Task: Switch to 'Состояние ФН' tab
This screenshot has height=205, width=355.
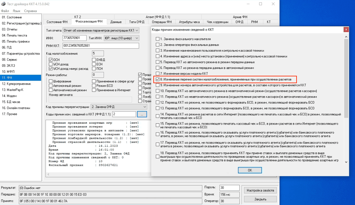Action: point(57,22)
